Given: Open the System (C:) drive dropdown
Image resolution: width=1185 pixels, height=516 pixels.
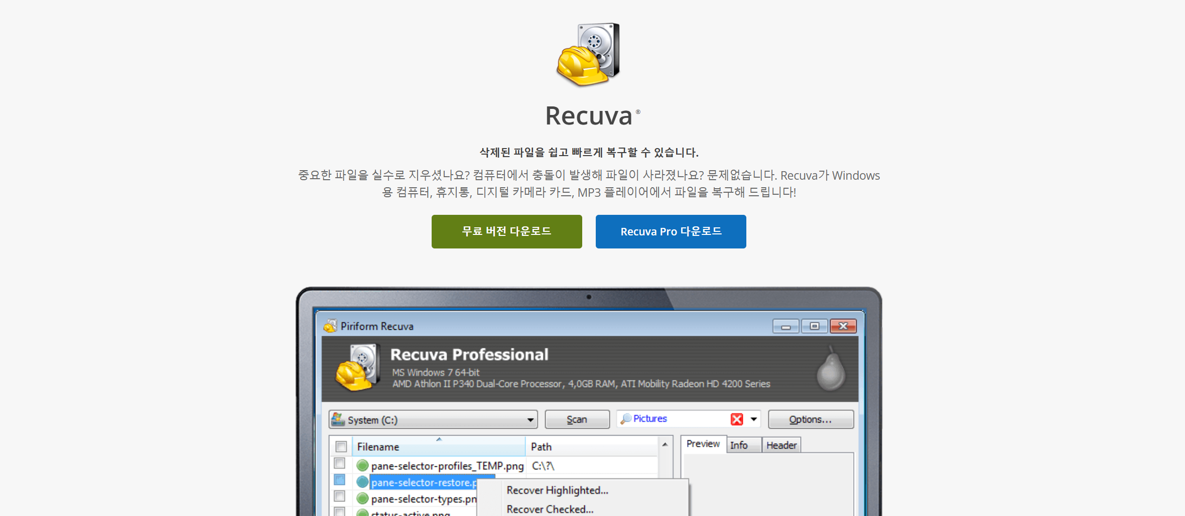Looking at the screenshot, I should 433,420.
